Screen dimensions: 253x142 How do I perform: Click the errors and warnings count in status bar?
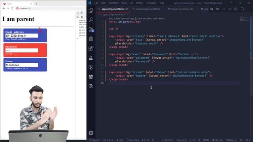[108, 140]
